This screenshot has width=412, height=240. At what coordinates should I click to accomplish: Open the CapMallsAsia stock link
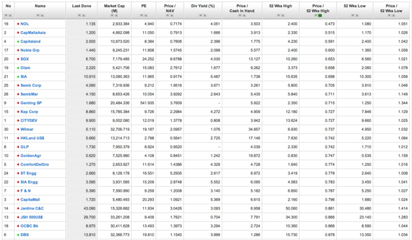(x=33, y=32)
